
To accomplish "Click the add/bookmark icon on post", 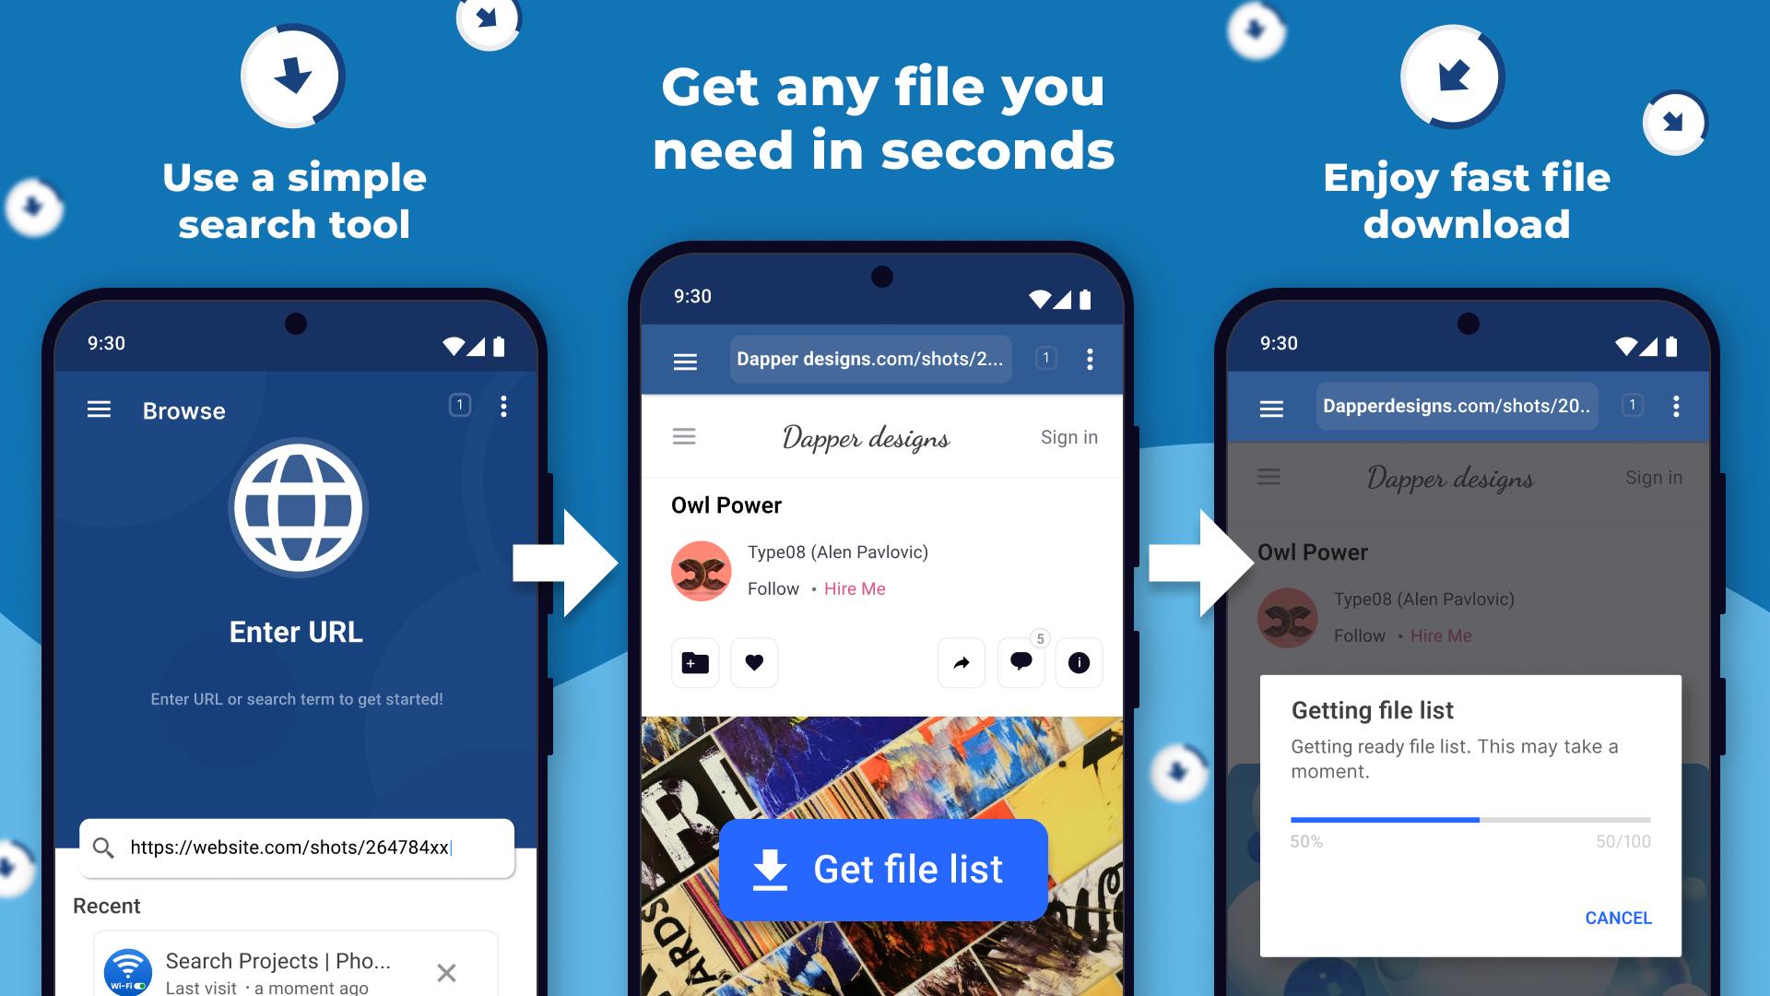I will pos(694,661).
